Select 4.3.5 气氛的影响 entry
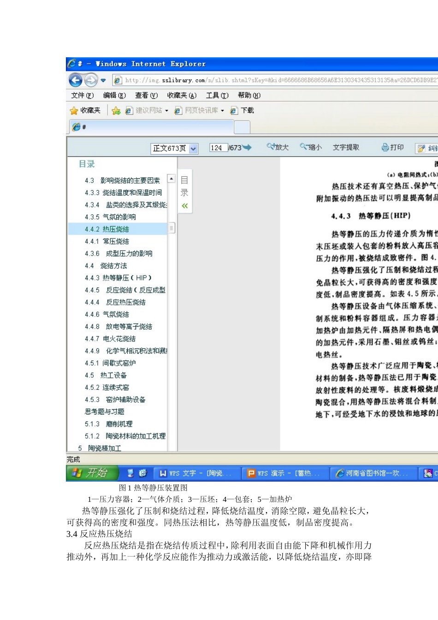The height and width of the screenshot is (620, 438). [x=110, y=217]
